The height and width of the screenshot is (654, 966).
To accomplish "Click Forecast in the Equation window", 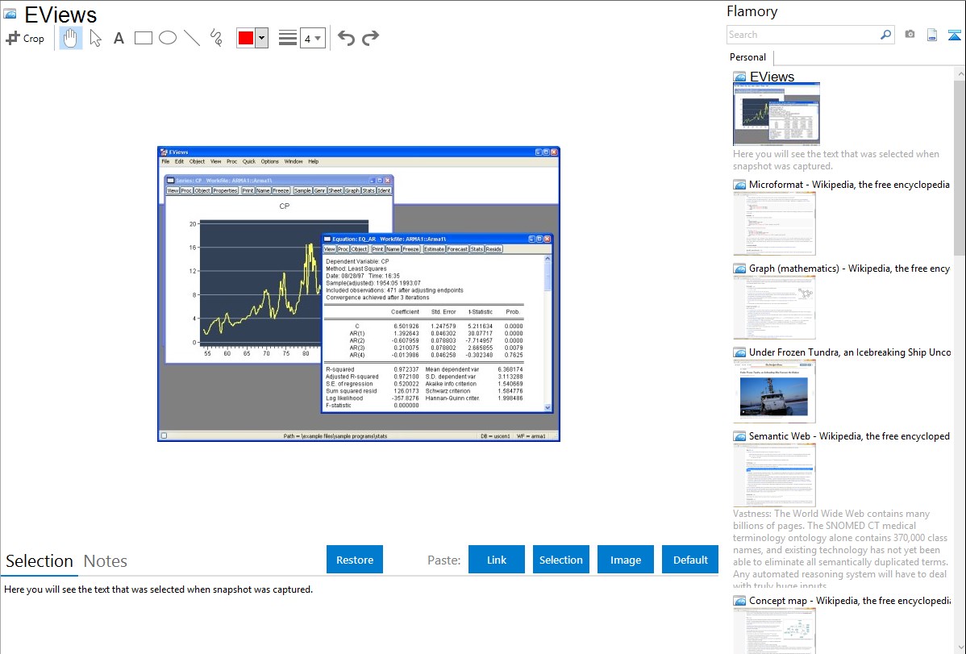I will click(457, 249).
